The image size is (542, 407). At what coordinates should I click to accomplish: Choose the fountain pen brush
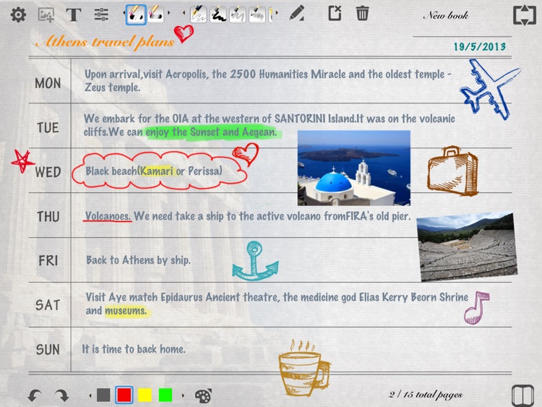click(199, 14)
